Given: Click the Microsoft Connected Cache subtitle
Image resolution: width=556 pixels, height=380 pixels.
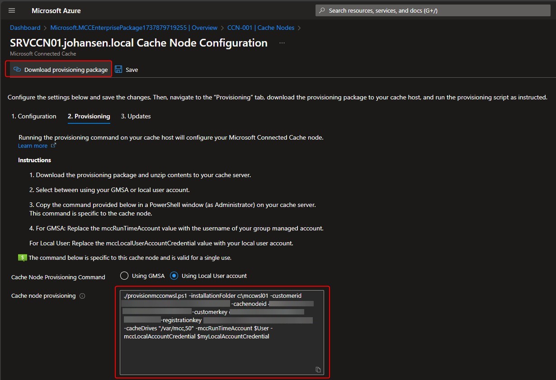Looking at the screenshot, I should 43,53.
